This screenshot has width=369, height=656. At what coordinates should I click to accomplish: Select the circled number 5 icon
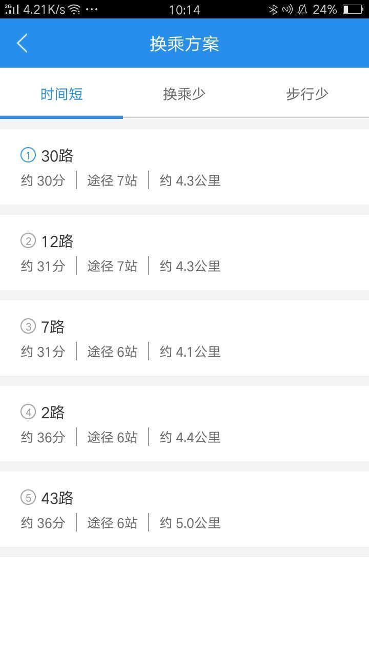pyautogui.click(x=28, y=497)
